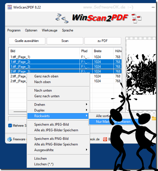This screenshot has height=171, width=158.
Task: Toggle the Mehrere S... checkbox
Action: click(x=10, y=126)
